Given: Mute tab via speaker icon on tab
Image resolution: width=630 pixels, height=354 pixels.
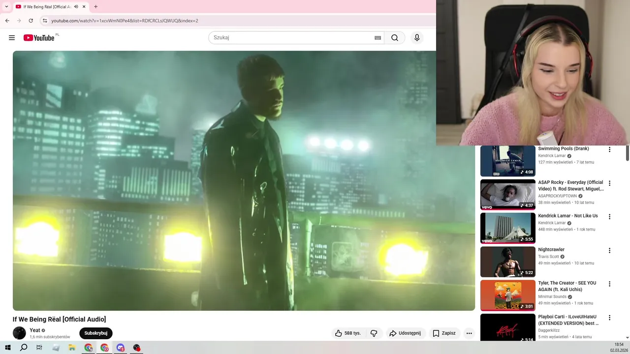Looking at the screenshot, I should click(76, 7).
